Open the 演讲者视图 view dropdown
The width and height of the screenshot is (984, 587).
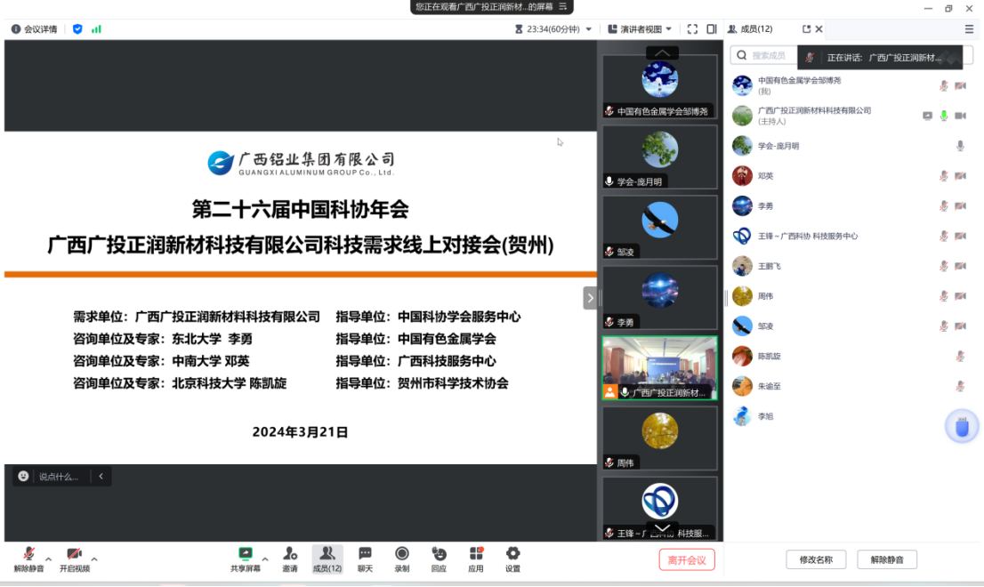(669, 29)
